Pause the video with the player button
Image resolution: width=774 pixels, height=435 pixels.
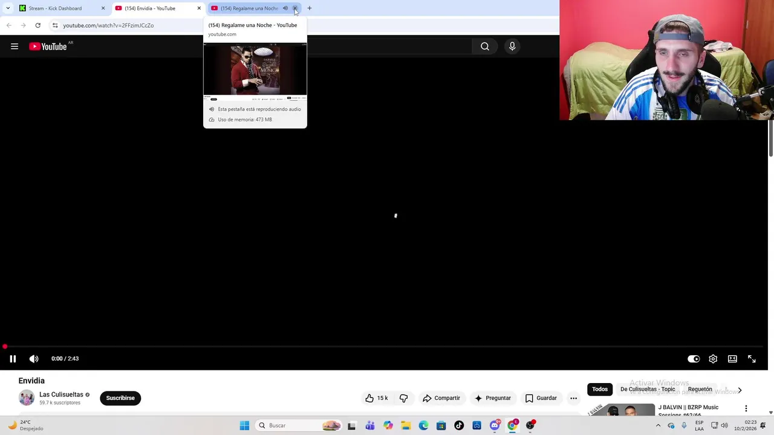tap(13, 359)
